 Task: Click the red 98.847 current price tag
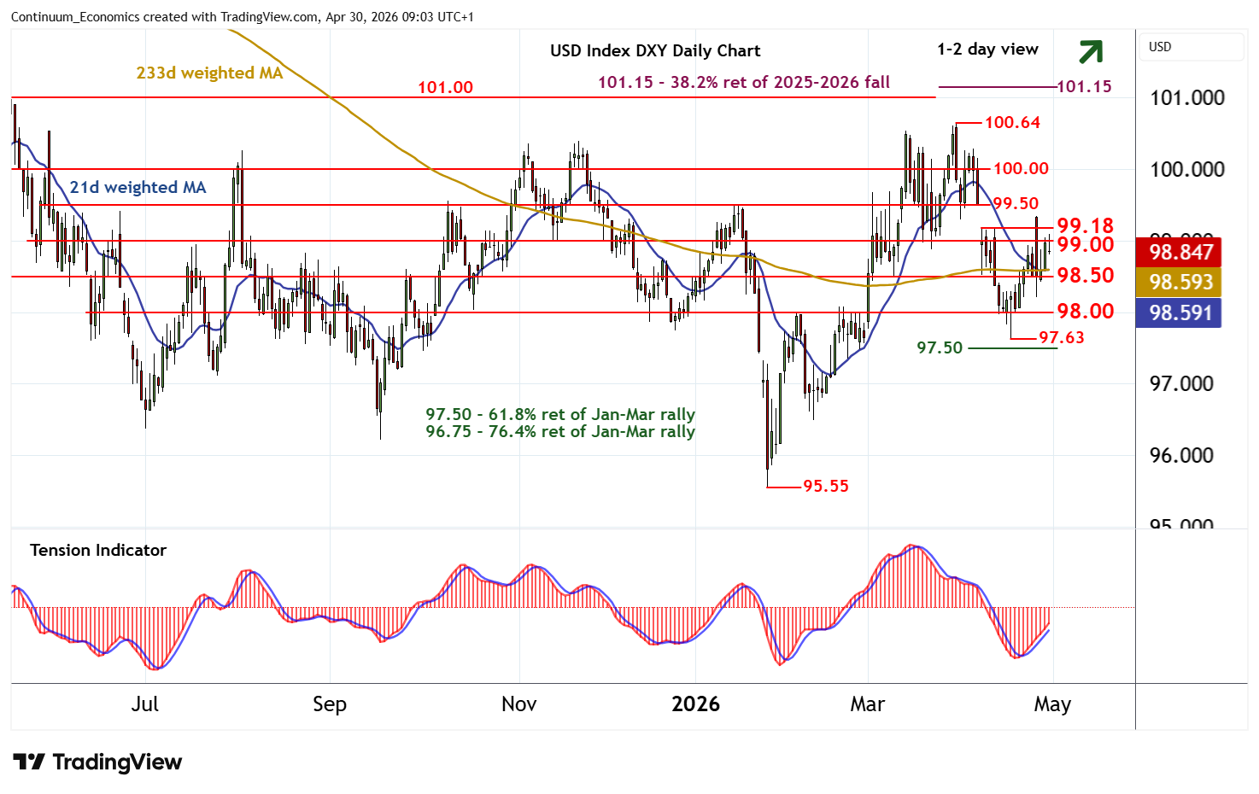click(x=1180, y=252)
